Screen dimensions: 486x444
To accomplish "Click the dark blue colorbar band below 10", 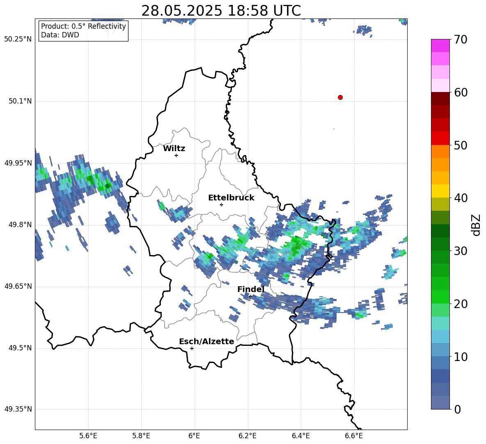I will pyautogui.click(x=440, y=376).
